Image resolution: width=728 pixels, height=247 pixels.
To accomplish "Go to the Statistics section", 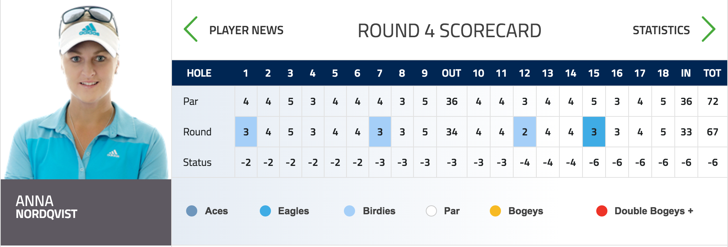I will pos(661,30).
